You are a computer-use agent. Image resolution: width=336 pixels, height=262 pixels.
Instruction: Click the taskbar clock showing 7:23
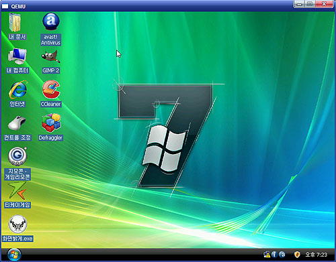coord(316,255)
